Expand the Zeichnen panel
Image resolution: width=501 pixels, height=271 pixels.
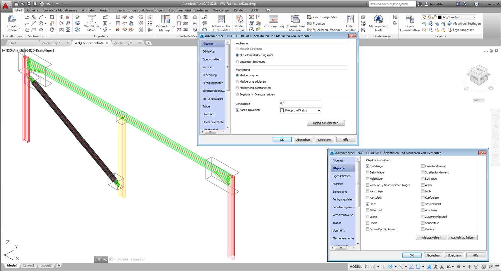pos(35,36)
